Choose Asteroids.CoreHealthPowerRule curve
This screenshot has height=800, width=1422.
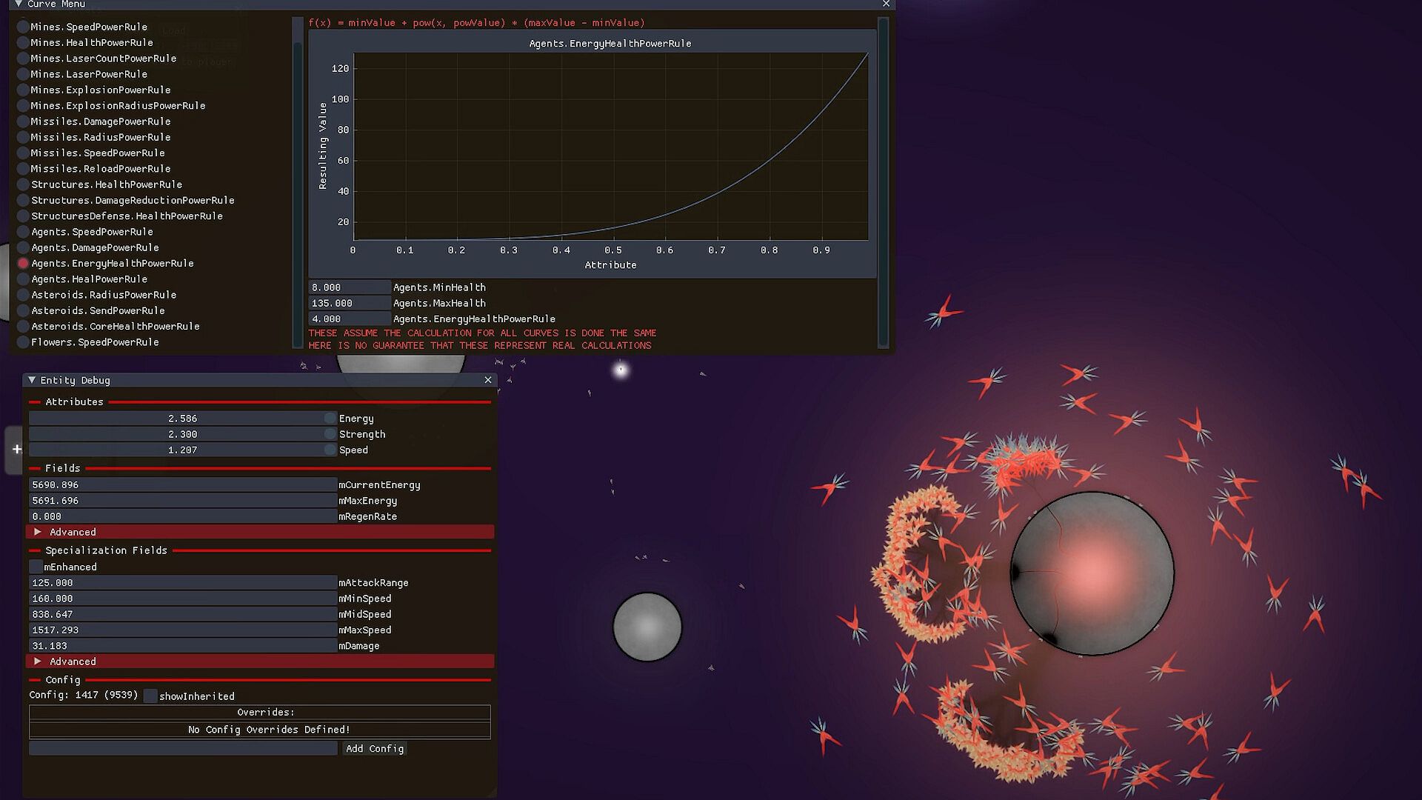[23, 326]
